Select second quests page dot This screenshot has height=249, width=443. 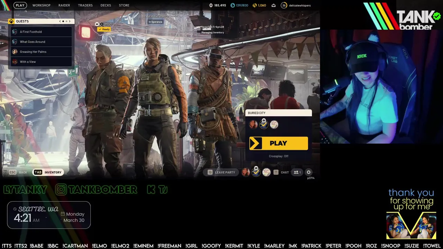pos(66,21)
